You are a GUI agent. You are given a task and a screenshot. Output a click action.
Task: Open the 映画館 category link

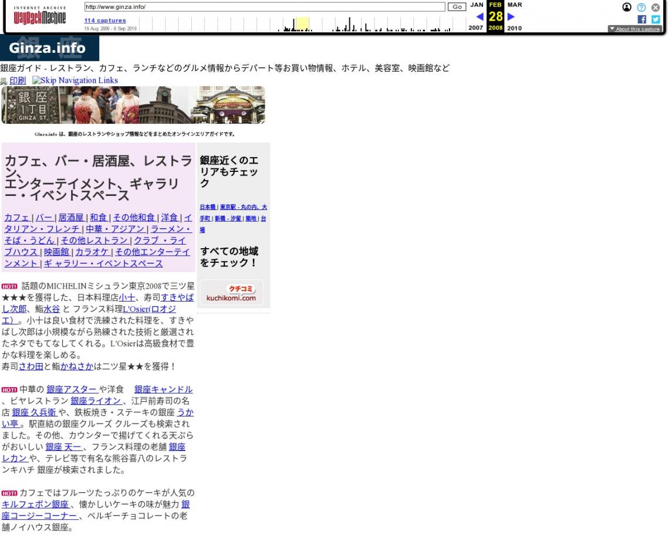pyautogui.click(x=56, y=252)
